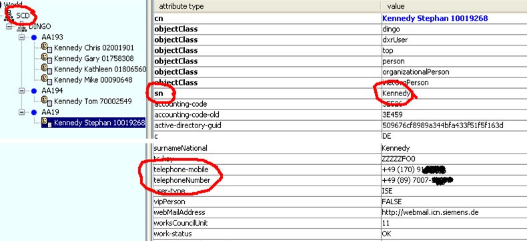Select the SCD root node
Viewport: 527px width, 241px height.
point(23,15)
